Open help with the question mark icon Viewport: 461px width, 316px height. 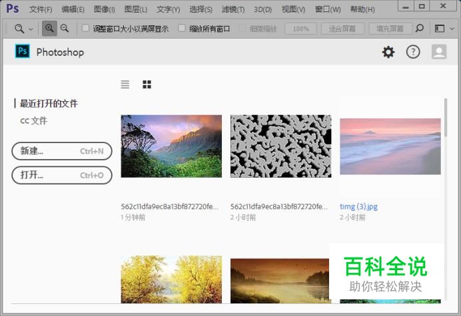tap(413, 52)
